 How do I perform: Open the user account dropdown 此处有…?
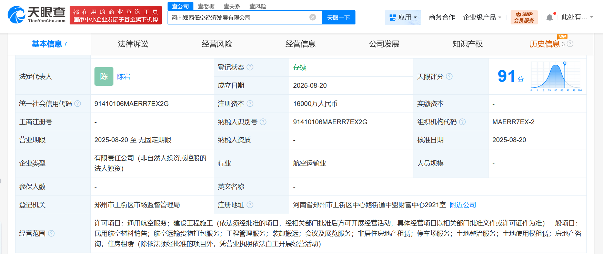click(577, 17)
